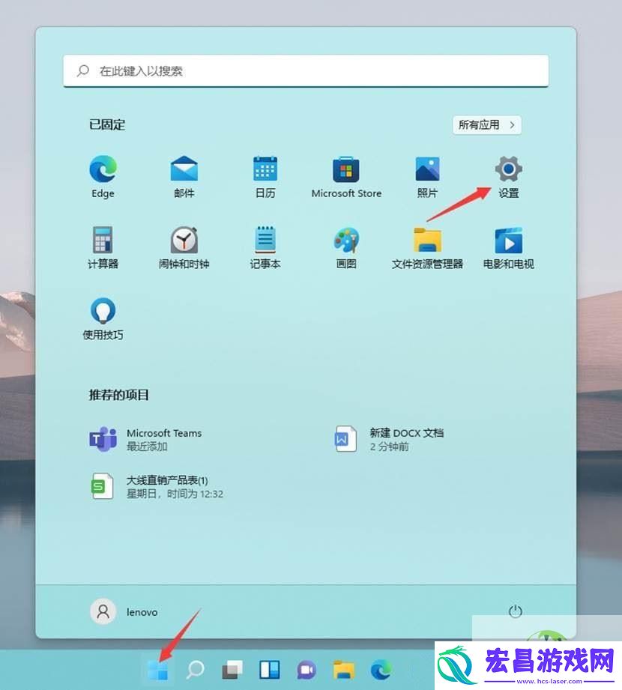Open Teams Chat on the taskbar
Image resolution: width=622 pixels, height=690 pixels.
click(307, 671)
